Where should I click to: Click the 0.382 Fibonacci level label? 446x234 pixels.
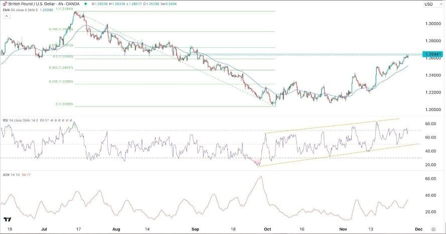[x=61, y=68]
